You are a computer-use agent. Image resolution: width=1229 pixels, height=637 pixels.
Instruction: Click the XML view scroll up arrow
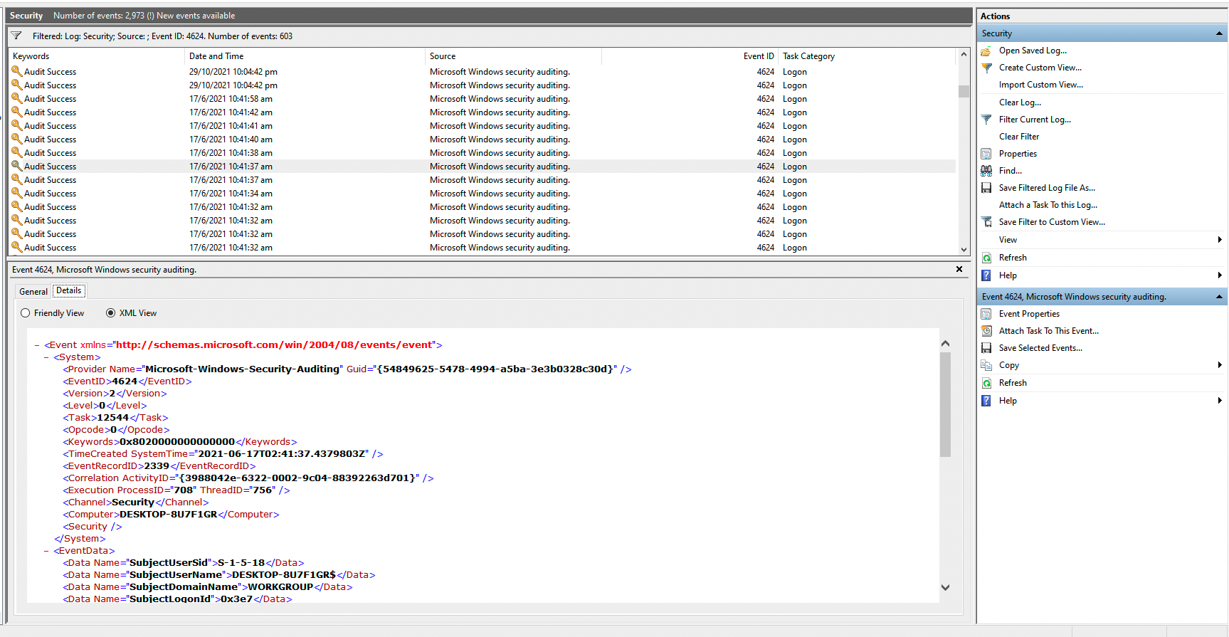click(945, 344)
